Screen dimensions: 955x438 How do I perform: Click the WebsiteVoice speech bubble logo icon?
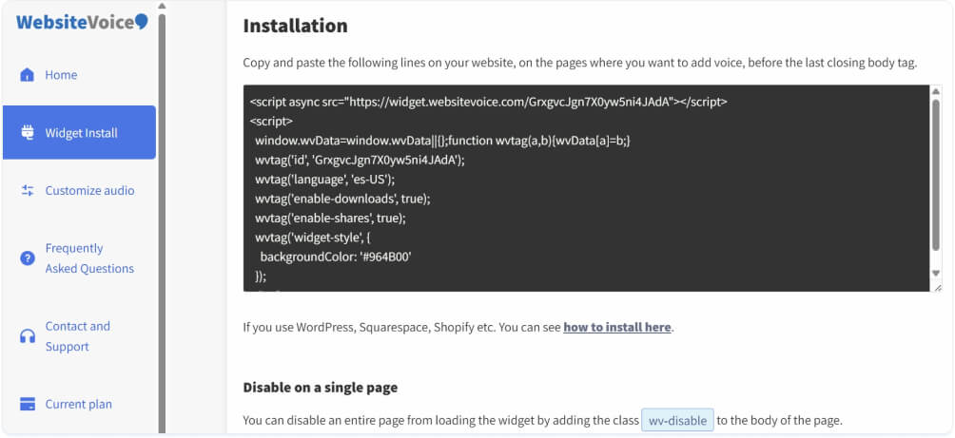pyautogui.click(x=142, y=22)
